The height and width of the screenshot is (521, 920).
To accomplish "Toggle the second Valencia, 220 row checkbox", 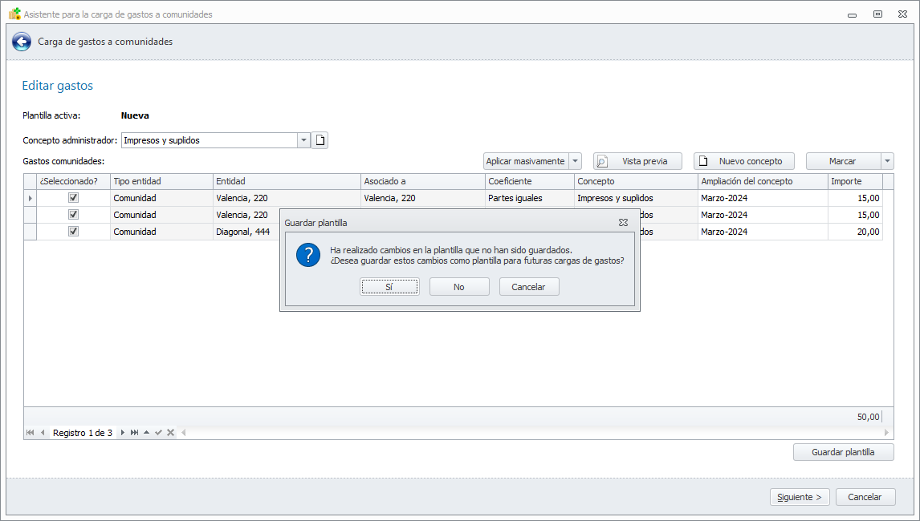I will (x=73, y=215).
